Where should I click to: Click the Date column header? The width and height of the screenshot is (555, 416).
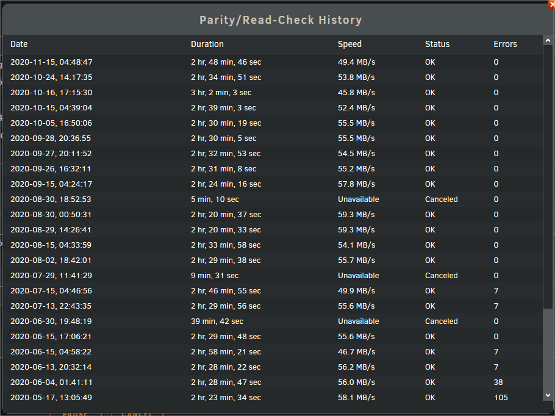tap(19, 44)
